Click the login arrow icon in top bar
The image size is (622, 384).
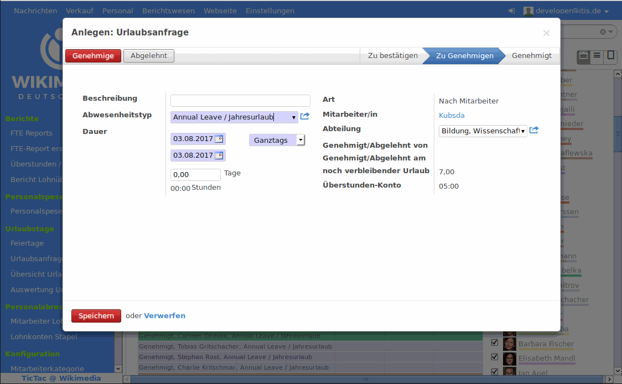tap(511, 11)
